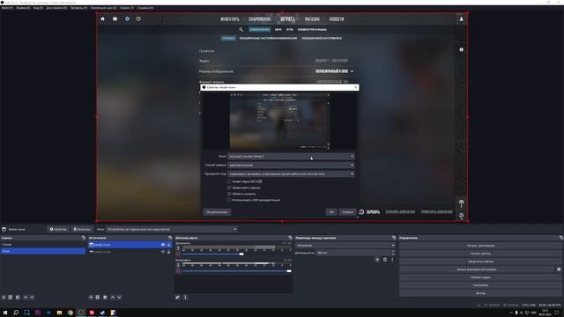Undock the Scene Transitions panel icon
564x317 pixels.
[394, 238]
